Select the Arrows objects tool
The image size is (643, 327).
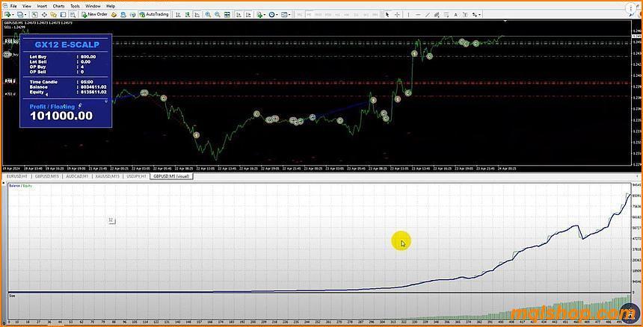pos(474,14)
